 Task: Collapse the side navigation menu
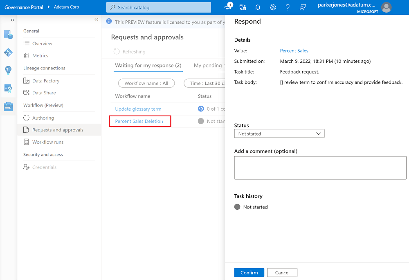pos(97,20)
